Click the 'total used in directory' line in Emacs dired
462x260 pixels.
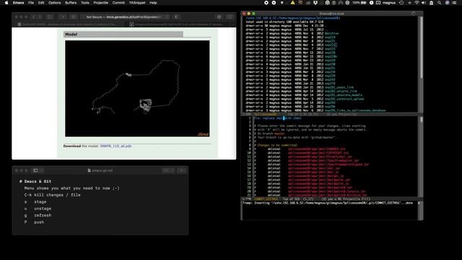[284, 22]
